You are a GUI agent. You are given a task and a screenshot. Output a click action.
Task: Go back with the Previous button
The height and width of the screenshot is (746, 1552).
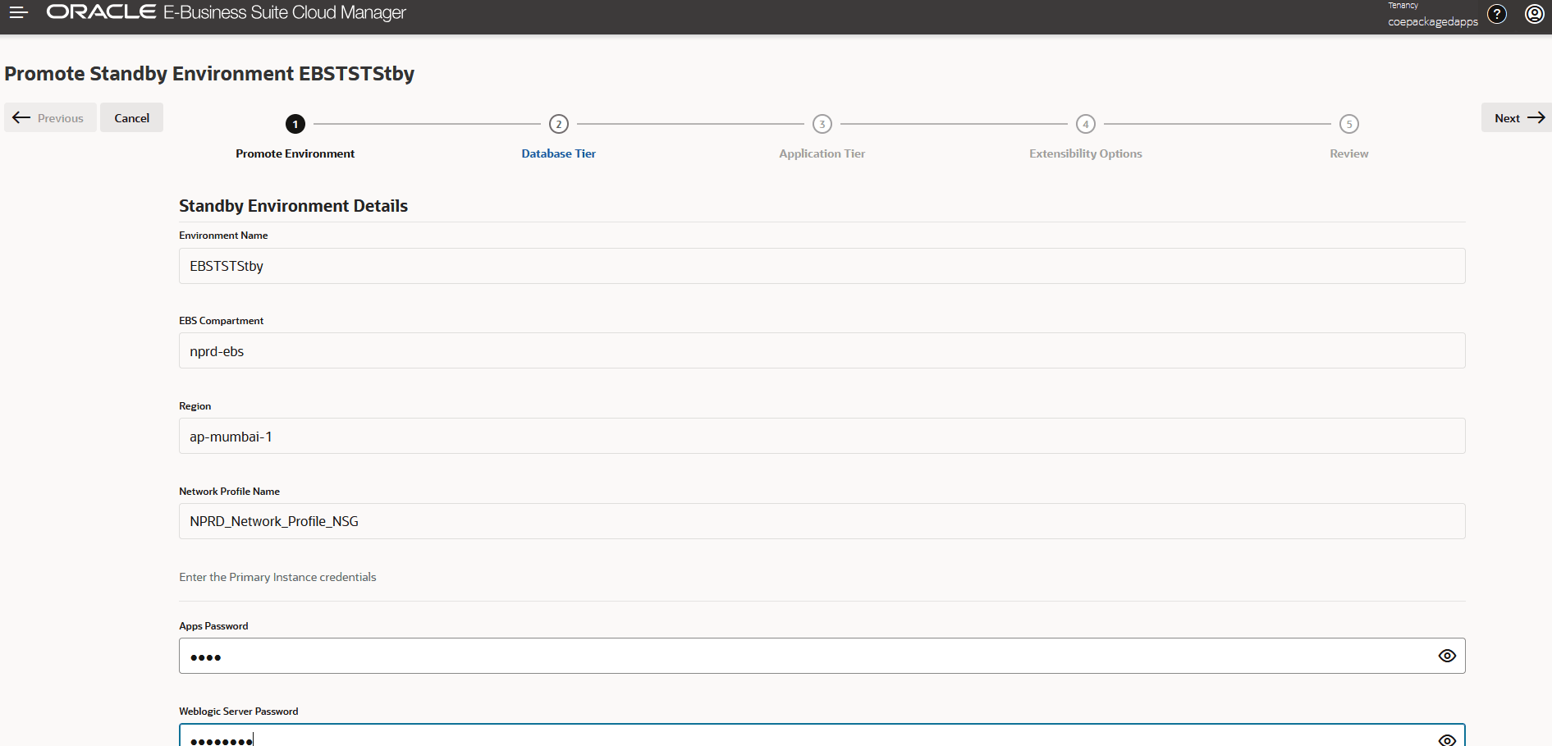point(50,117)
